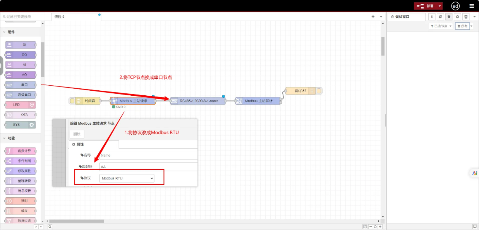This screenshot has height=230, width=479.
Task: Open the context data stack icon
Action: pyautogui.click(x=466, y=17)
